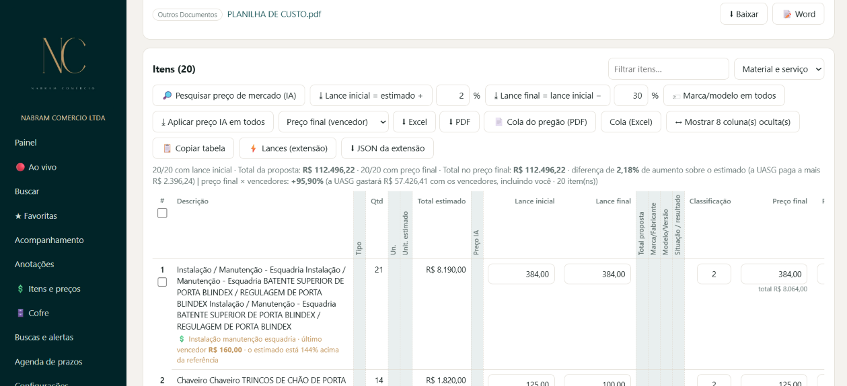Expand the collapsed Total proposta column header
The height and width of the screenshot is (386, 847).
coord(641,225)
